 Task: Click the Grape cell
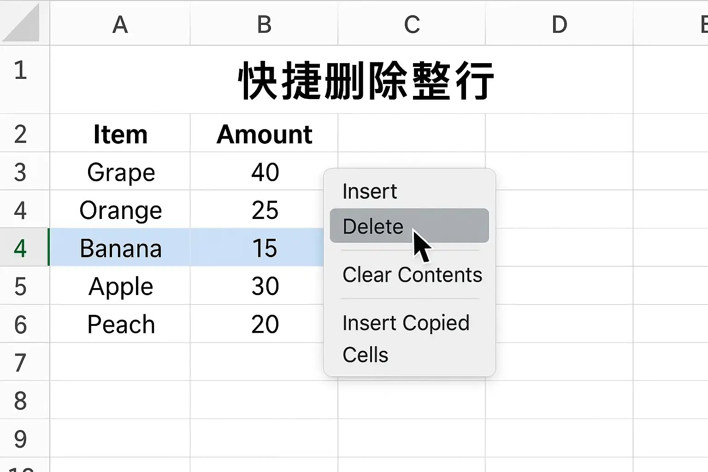click(x=120, y=171)
